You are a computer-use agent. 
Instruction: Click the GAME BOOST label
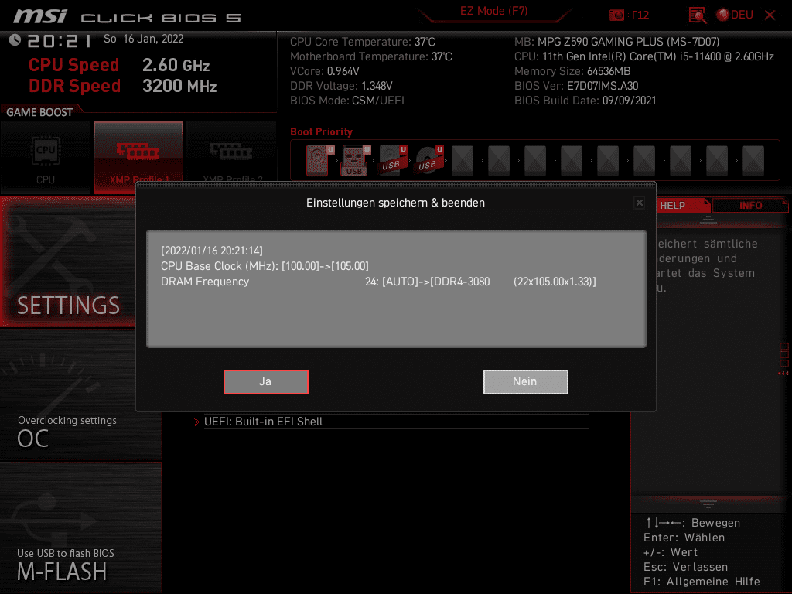(39, 112)
